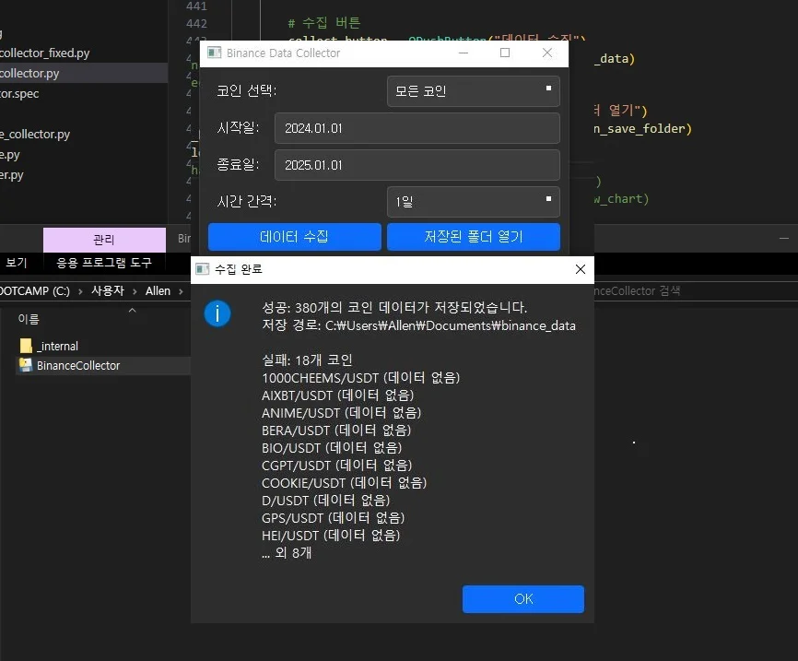Open the 코인 선택 dropdown showing 모든 코인
Viewport: 798px width, 661px height.
coord(474,91)
